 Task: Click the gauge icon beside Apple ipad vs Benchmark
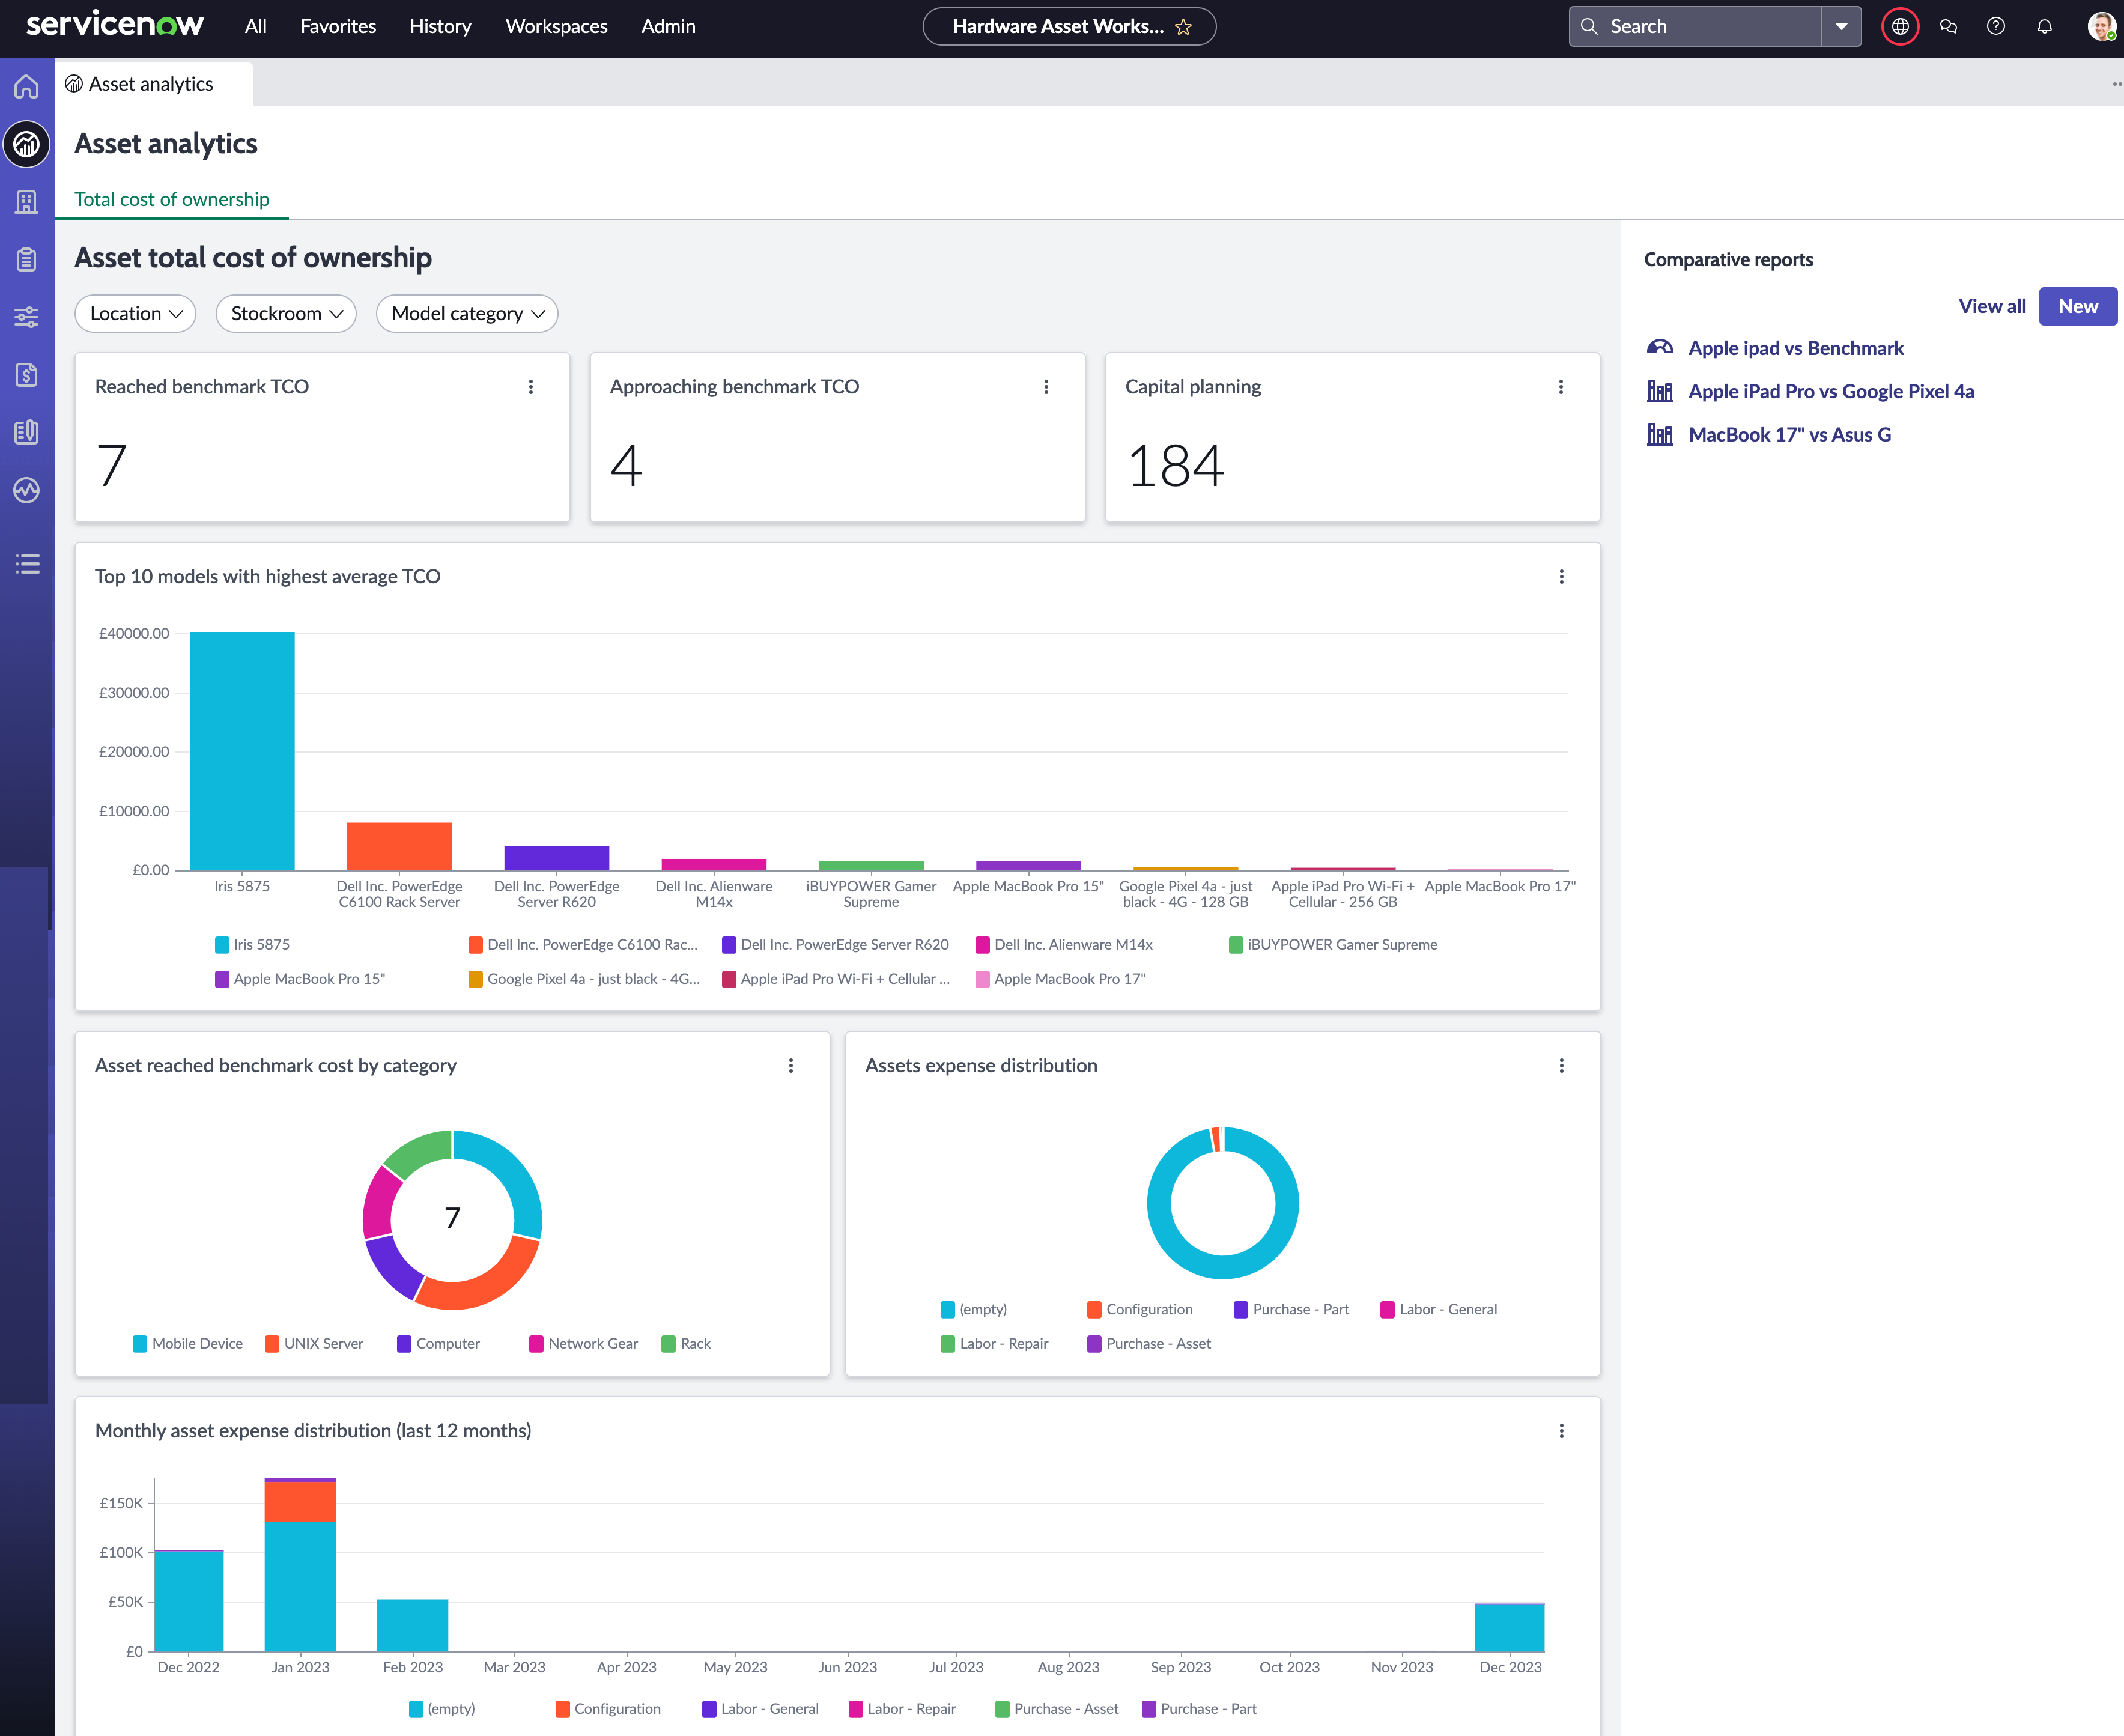(x=1660, y=348)
